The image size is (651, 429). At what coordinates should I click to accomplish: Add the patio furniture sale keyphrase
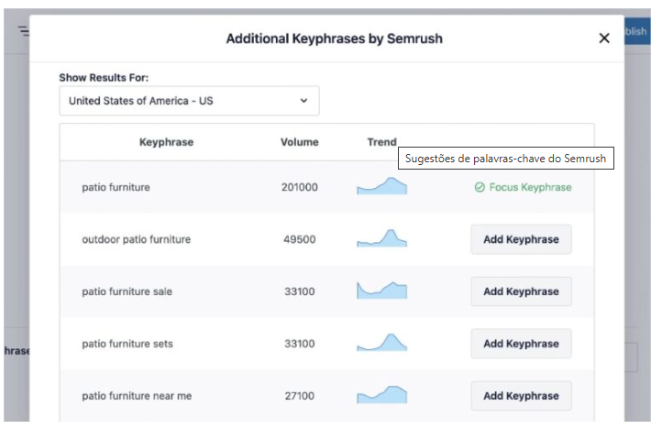(x=521, y=291)
